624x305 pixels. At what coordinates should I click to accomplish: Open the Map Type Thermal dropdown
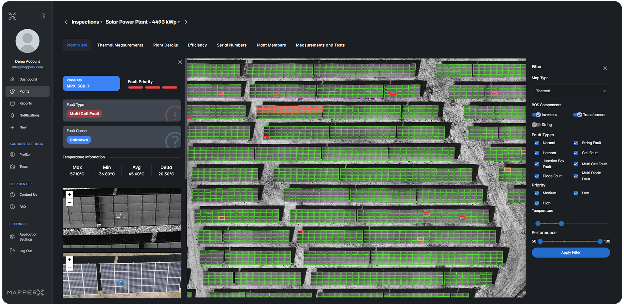click(570, 91)
